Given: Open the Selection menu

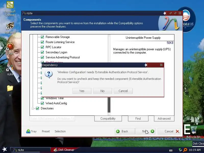Looking at the screenshot, I should pos(60,131).
